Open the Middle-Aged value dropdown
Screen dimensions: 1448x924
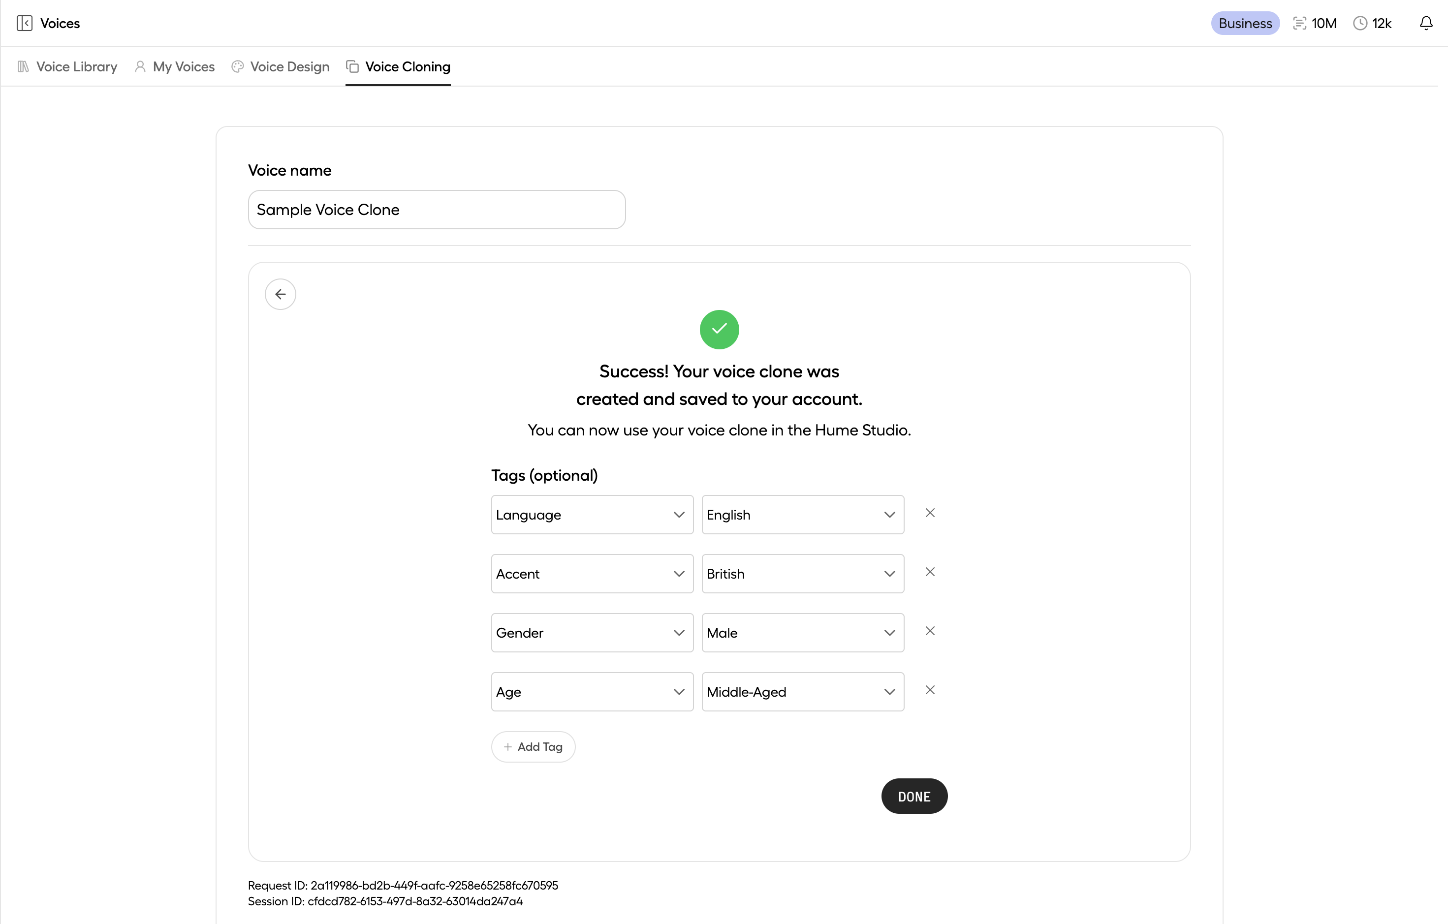(802, 692)
